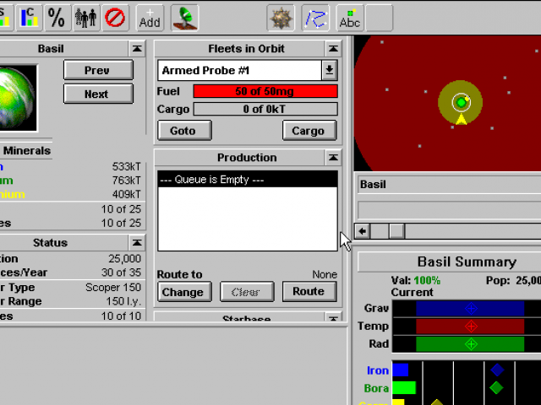Image resolution: width=541 pixels, height=405 pixels.
Task: Collapse the Production panel
Action: pos(333,158)
